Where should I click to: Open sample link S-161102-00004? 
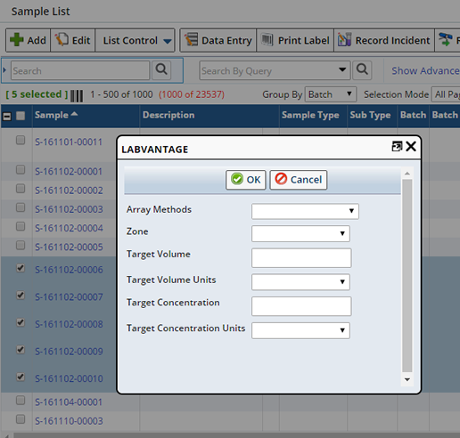coord(69,228)
